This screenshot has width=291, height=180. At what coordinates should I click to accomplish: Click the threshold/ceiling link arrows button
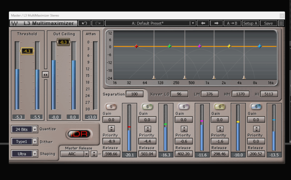[x=45, y=75]
